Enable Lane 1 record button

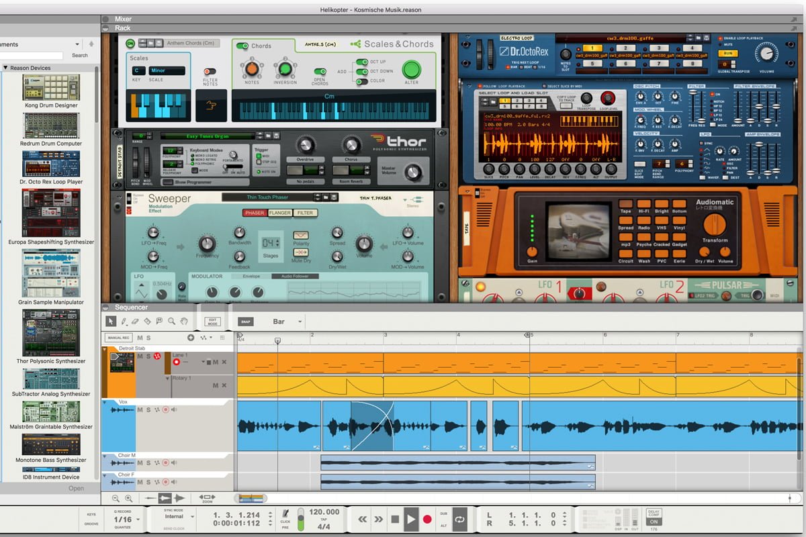tap(177, 362)
